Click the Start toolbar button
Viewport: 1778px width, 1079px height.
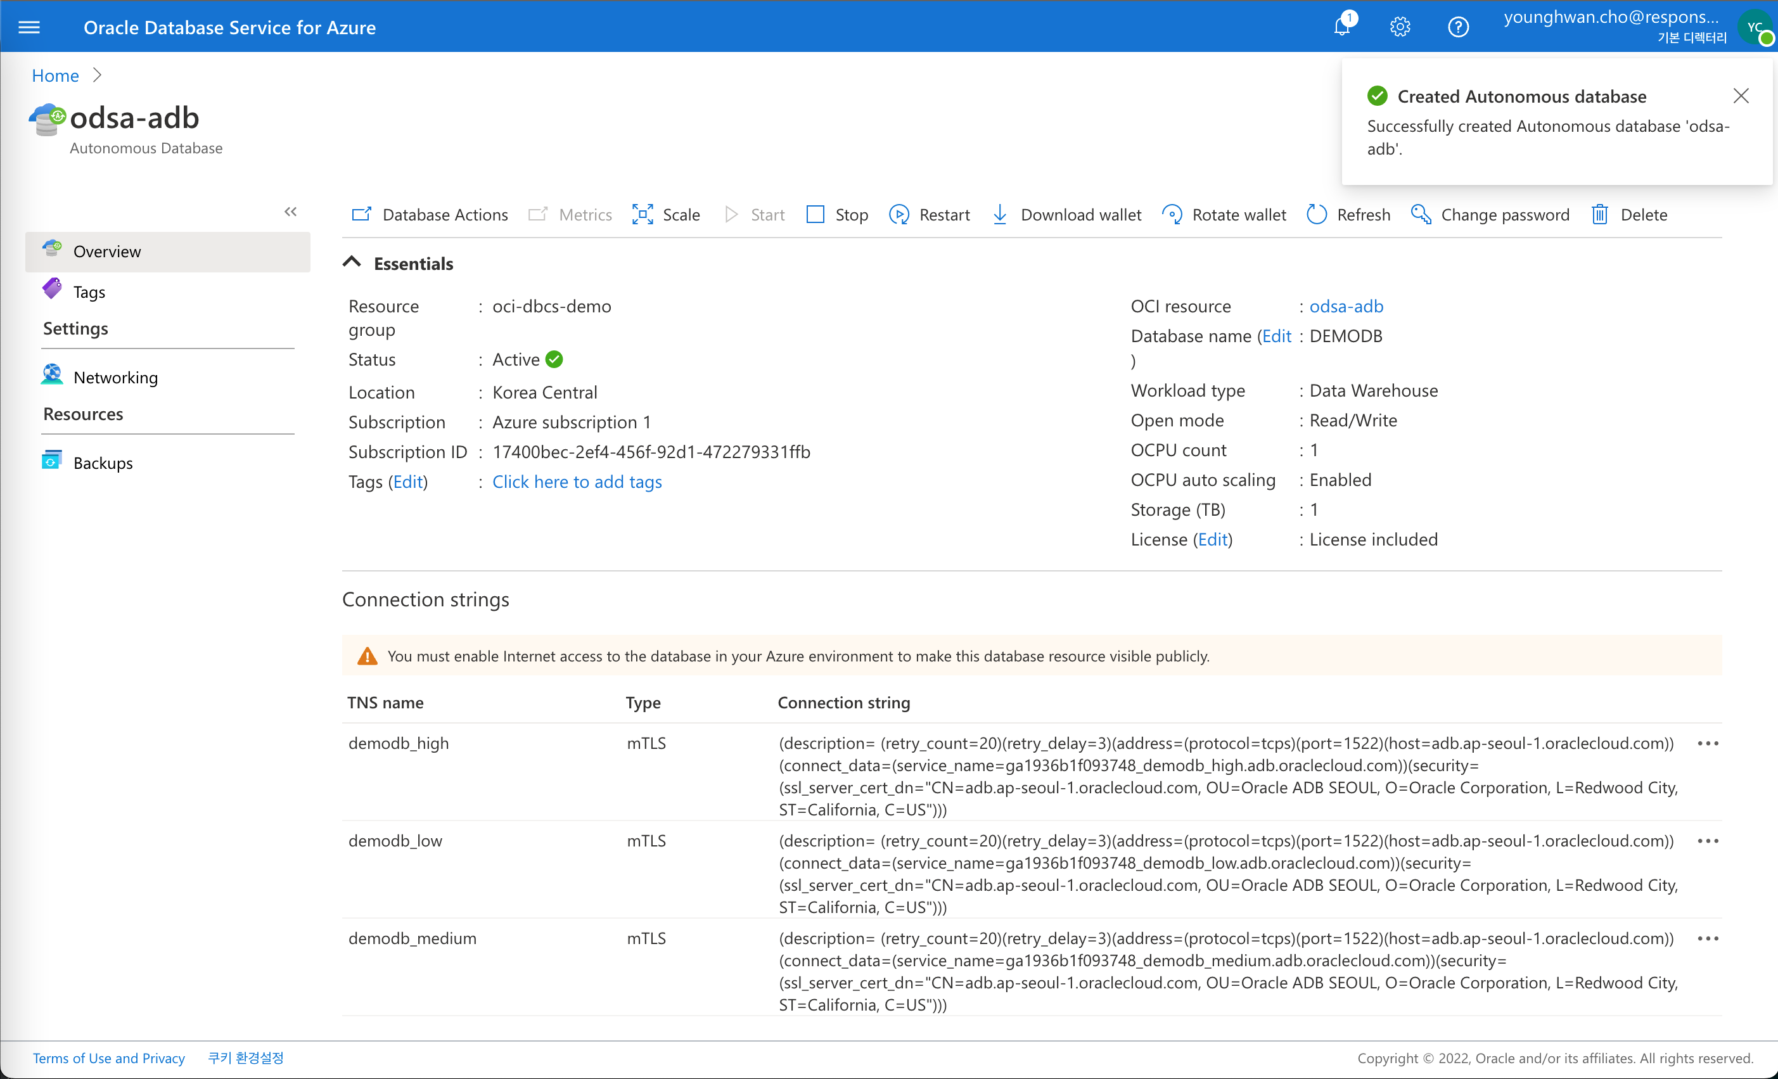click(754, 214)
